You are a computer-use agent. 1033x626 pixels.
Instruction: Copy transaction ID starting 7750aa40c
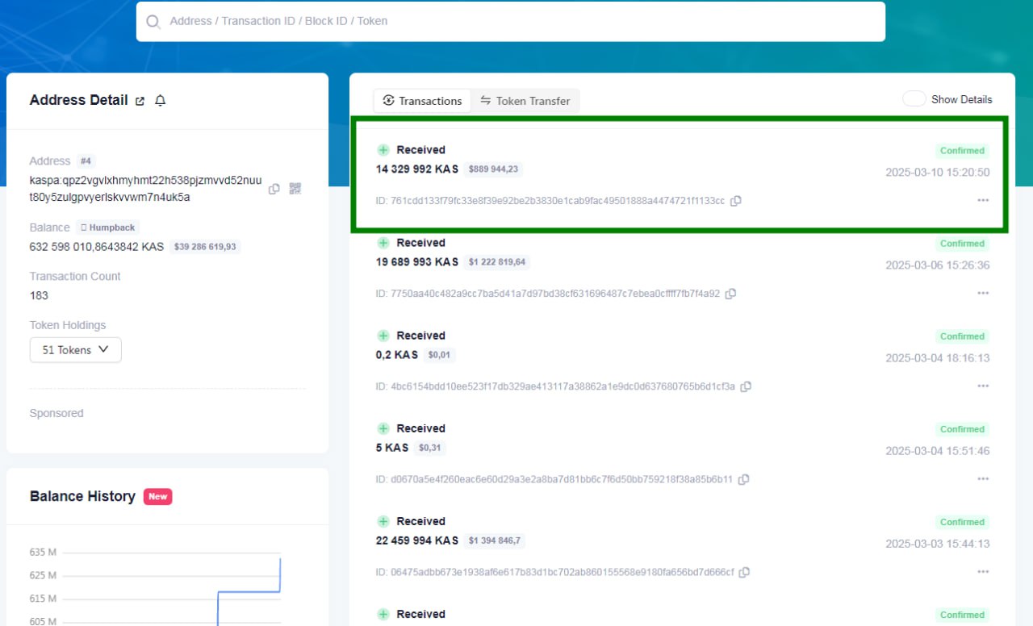click(x=730, y=294)
